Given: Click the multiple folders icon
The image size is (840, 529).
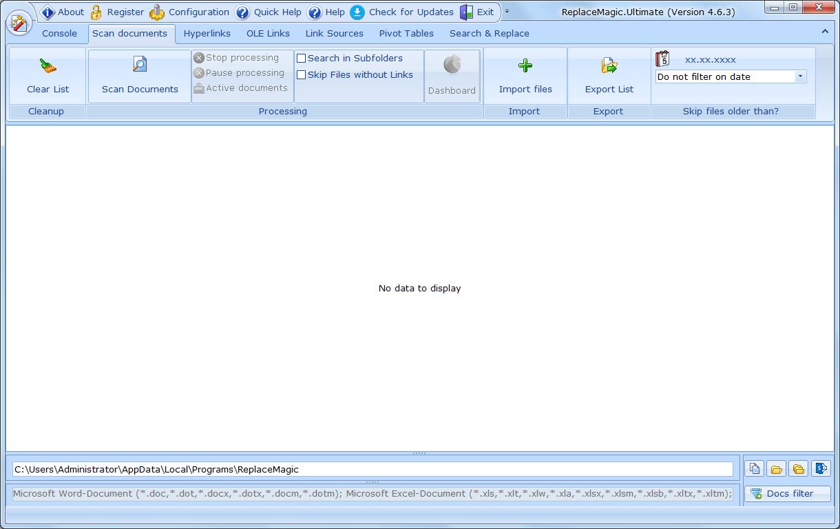Looking at the screenshot, I should click(798, 468).
